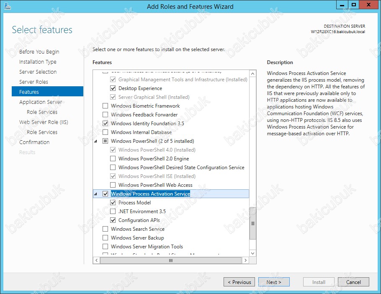The width and height of the screenshot is (381, 294).
Task: Collapse the Windows PowerShell tree node
Action: tap(96, 141)
